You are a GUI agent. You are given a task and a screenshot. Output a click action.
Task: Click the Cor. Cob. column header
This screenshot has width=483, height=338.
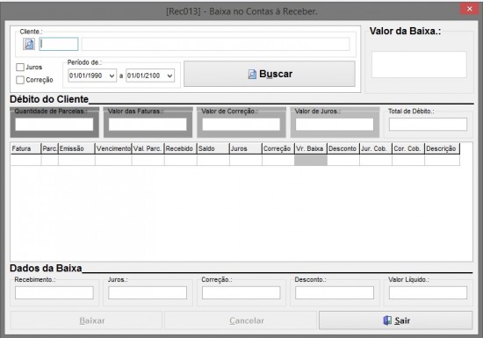408,148
